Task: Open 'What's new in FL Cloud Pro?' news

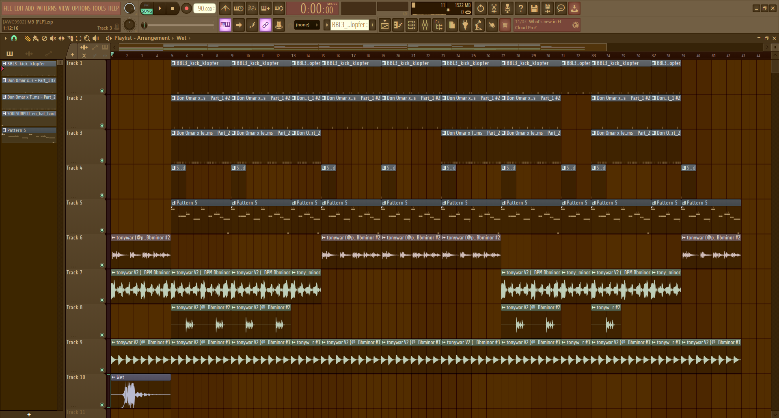Action: [x=547, y=25]
